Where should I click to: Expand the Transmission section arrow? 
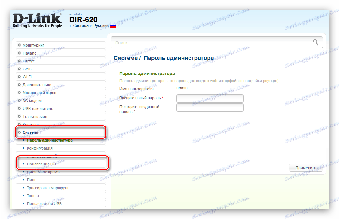[x=19, y=116]
